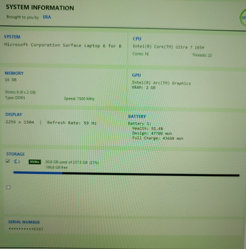This screenshot has height=249, width=246.
Task: Click the DISPLAY section heading
Action: (x=14, y=115)
